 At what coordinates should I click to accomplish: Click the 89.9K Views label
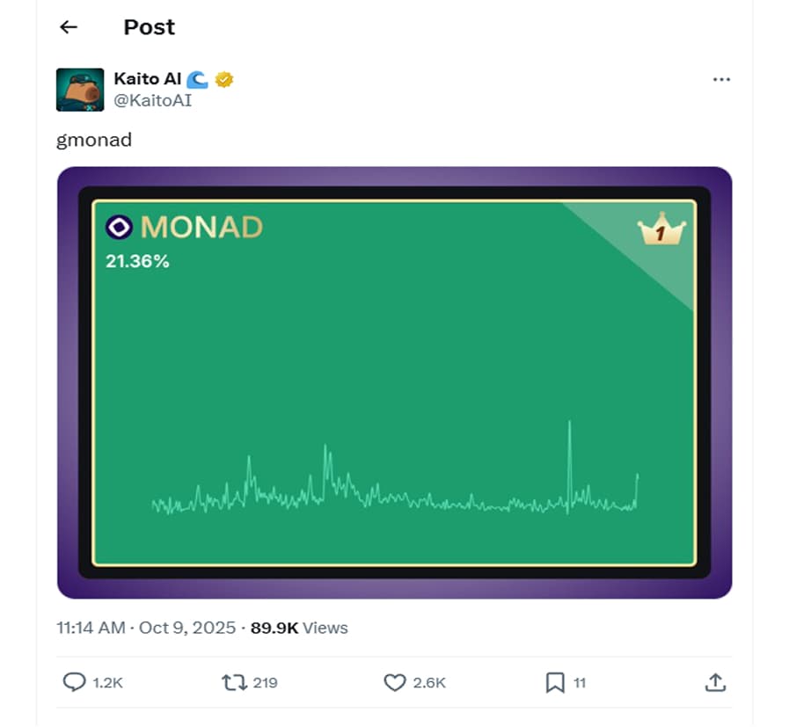(x=299, y=628)
